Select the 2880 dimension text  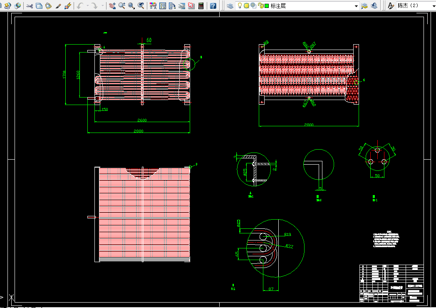pos(139,131)
